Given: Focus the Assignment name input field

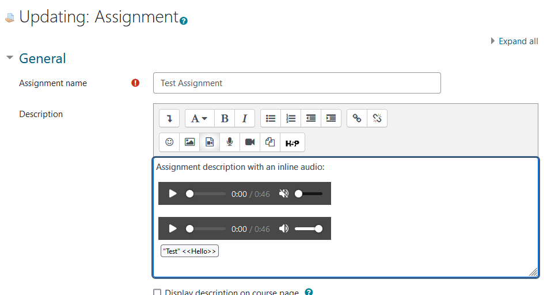Looking at the screenshot, I should point(297,83).
